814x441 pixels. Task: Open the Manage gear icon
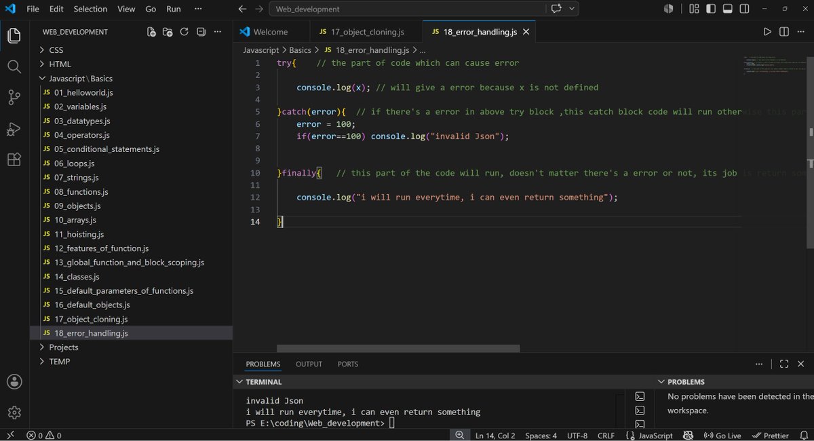pos(14,413)
